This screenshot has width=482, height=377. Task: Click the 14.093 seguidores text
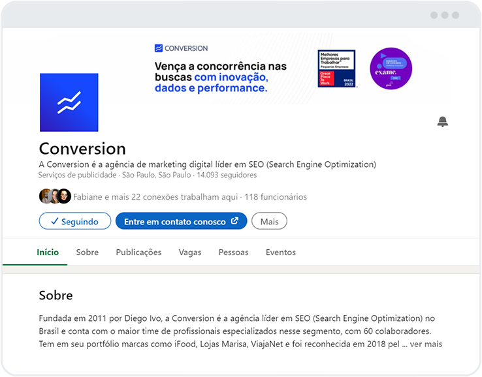click(227, 175)
